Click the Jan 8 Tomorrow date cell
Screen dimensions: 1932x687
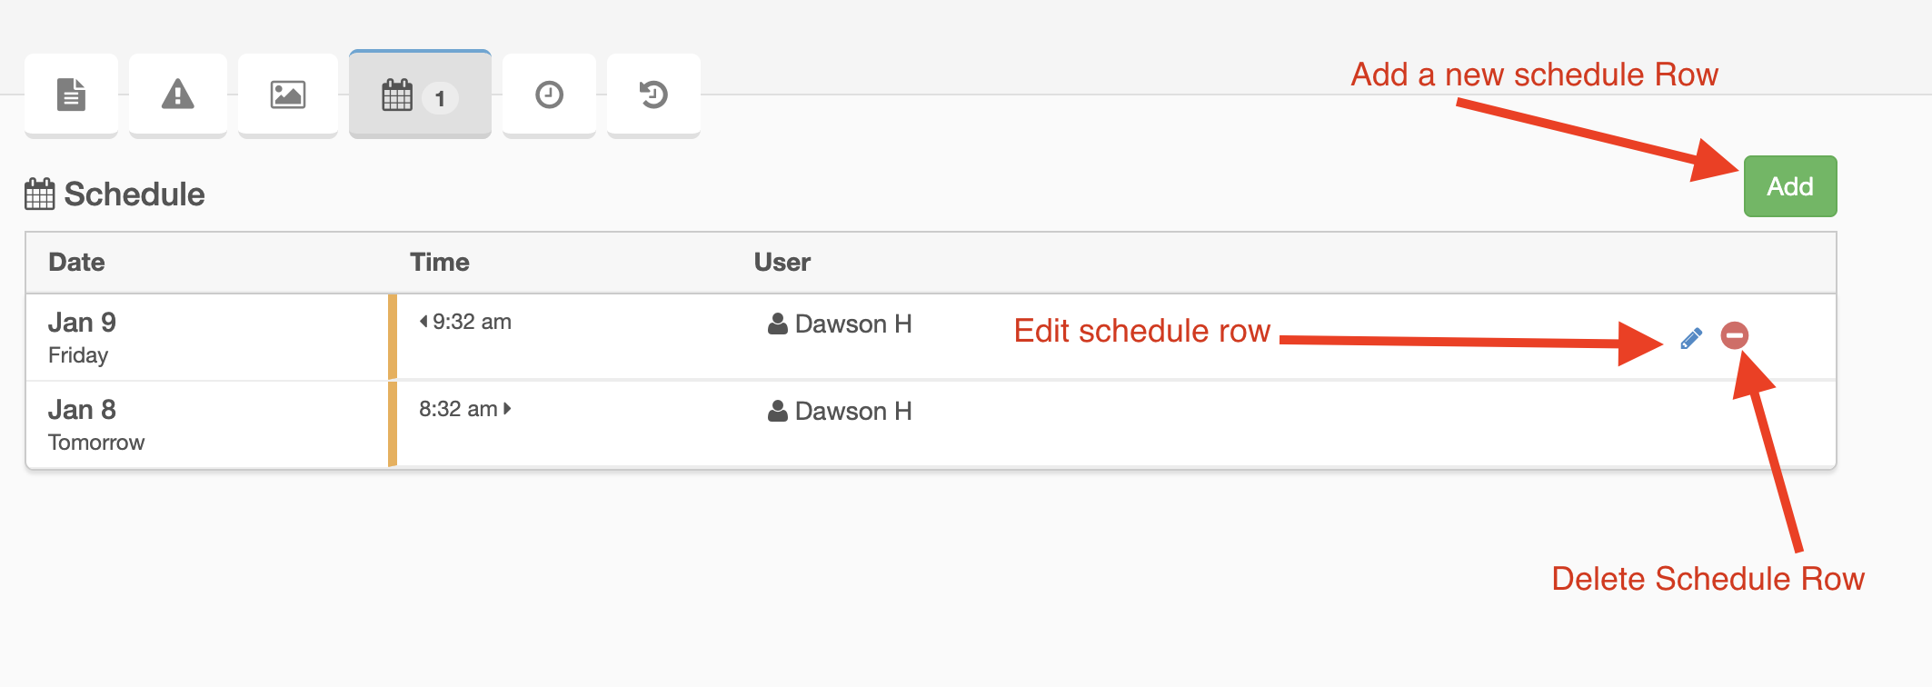(95, 424)
